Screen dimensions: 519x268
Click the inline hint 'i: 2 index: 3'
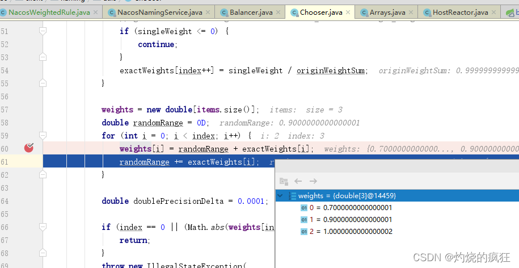click(x=292, y=136)
